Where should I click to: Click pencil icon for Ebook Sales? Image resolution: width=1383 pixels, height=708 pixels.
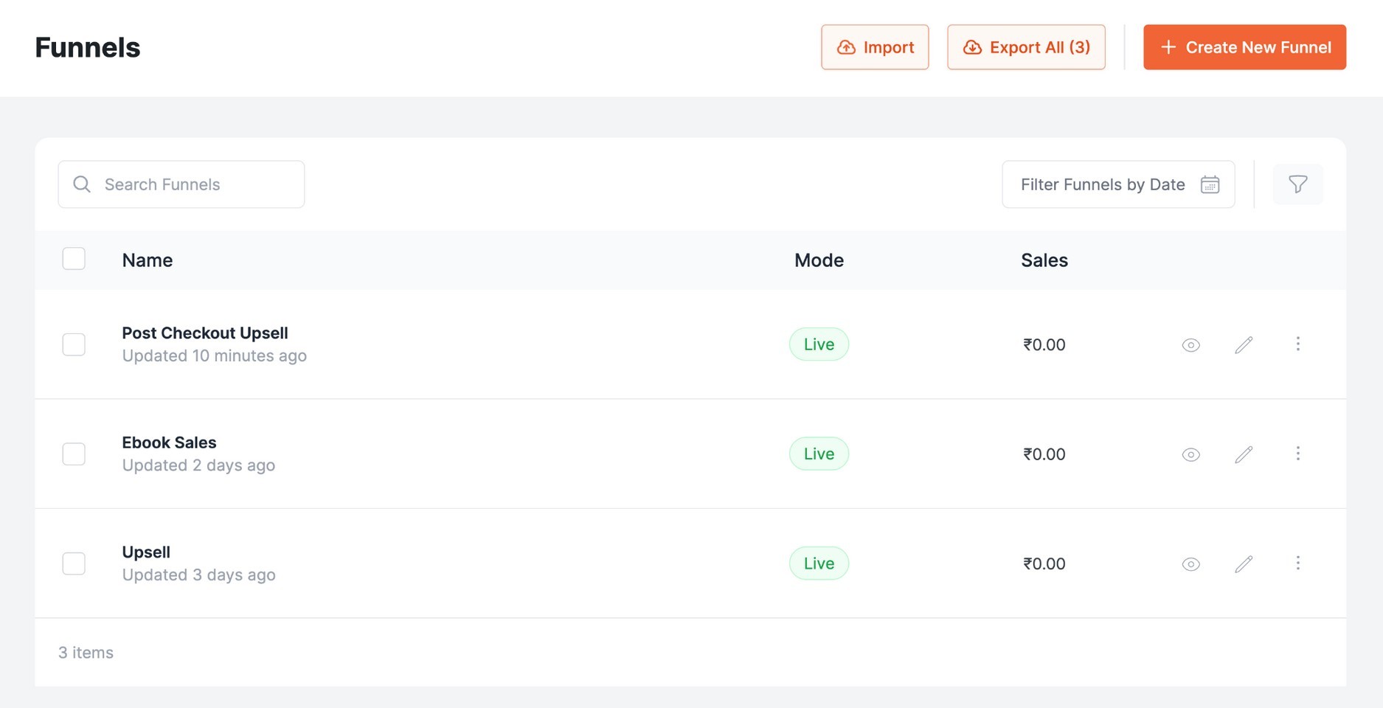(x=1244, y=454)
